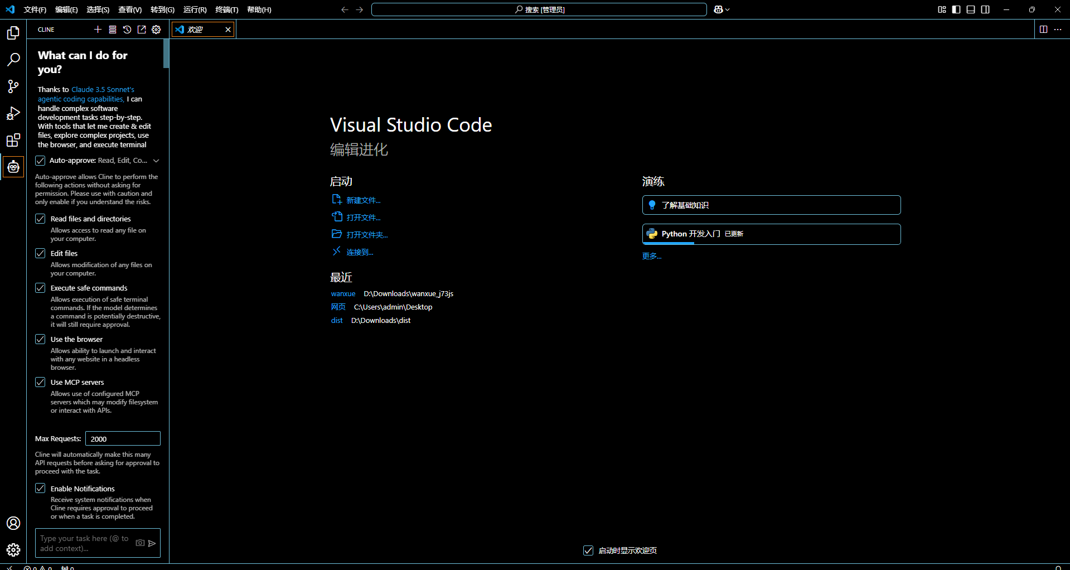Show Cline task history
This screenshot has width=1070, height=570.
pyautogui.click(x=127, y=30)
